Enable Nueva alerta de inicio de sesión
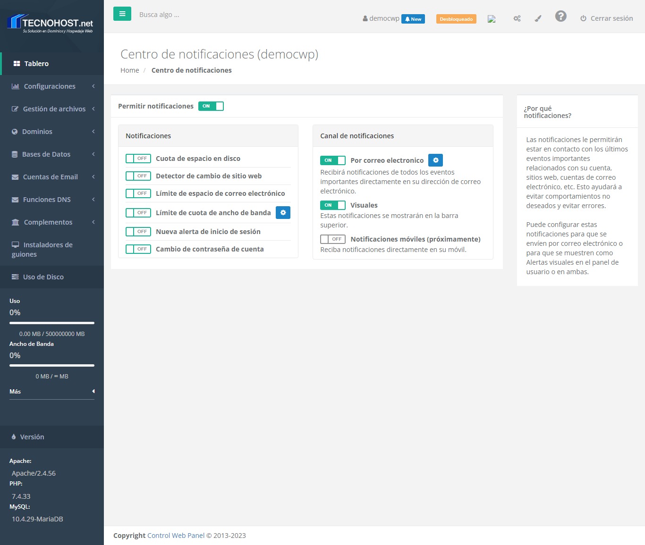 (x=138, y=232)
